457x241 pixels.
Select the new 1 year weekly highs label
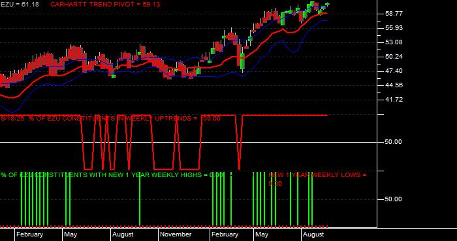(x=112, y=175)
